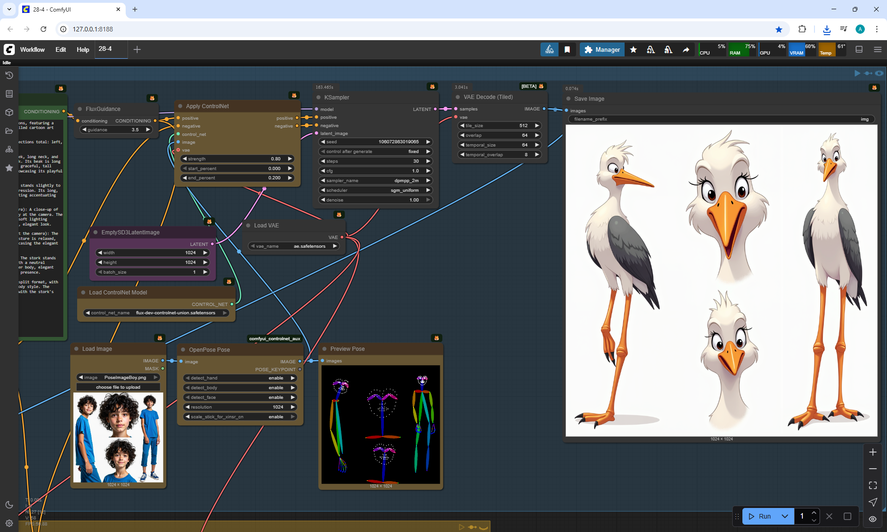Click choose file to upload button

[118, 387]
